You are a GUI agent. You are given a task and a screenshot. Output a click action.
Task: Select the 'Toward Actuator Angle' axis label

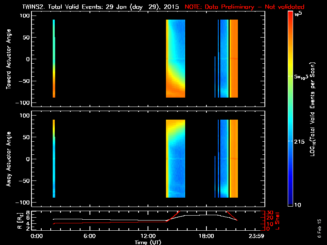coord(8,59)
